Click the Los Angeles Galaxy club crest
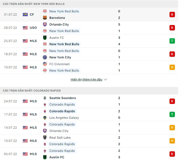Viewport: 180px width, 161px height. [45, 118]
